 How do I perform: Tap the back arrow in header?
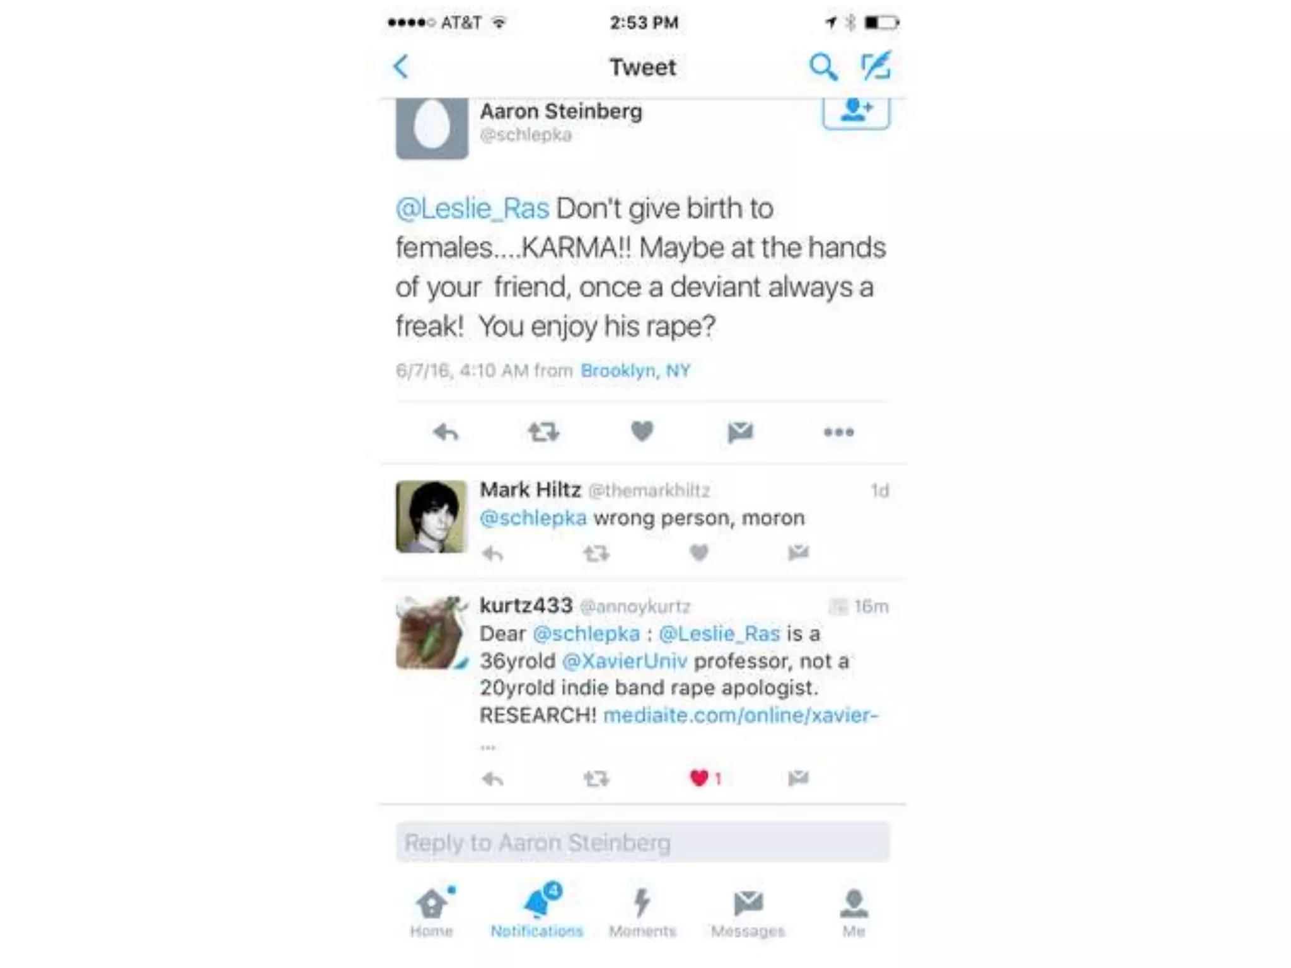(401, 66)
